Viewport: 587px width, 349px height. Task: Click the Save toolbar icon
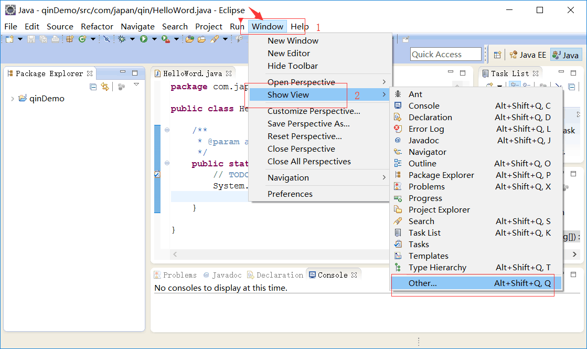point(31,39)
